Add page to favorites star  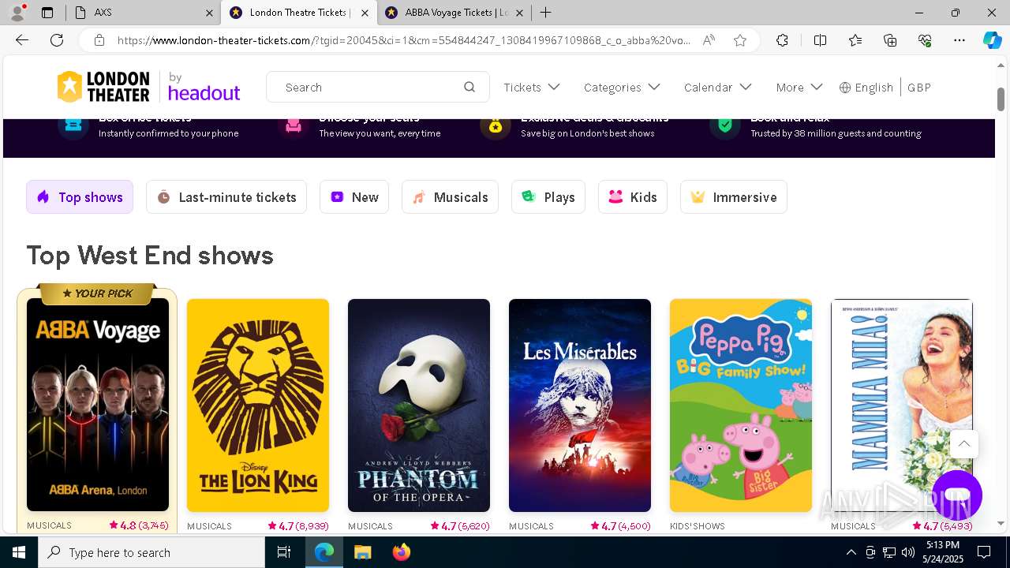point(740,40)
